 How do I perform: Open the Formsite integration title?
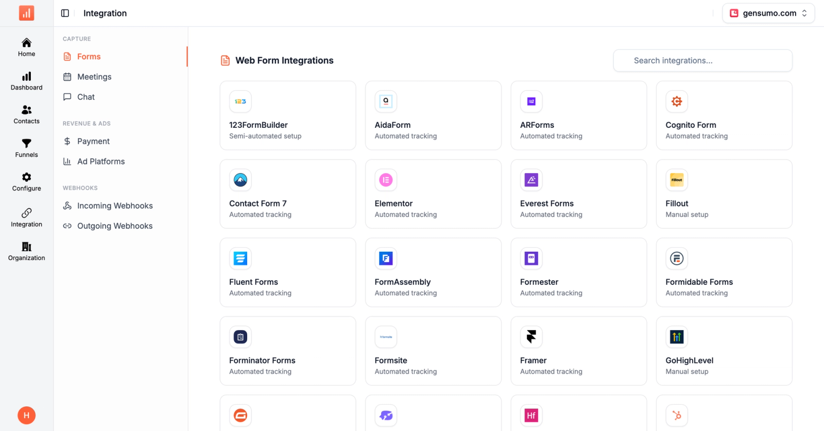coord(391,360)
